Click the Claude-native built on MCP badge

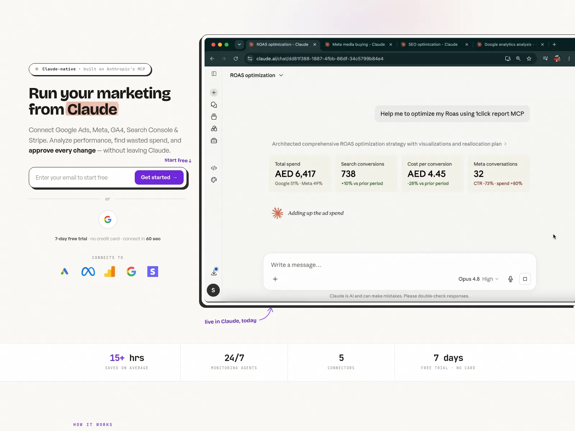(x=90, y=69)
